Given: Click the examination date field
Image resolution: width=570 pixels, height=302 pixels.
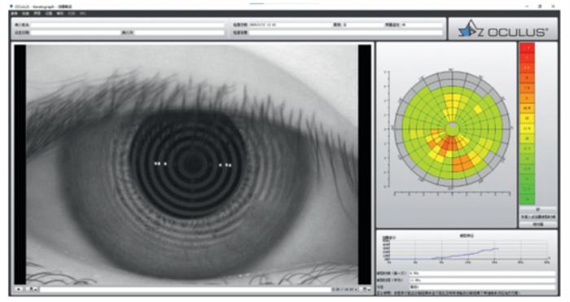Looking at the screenshot, I should pos(290,25).
